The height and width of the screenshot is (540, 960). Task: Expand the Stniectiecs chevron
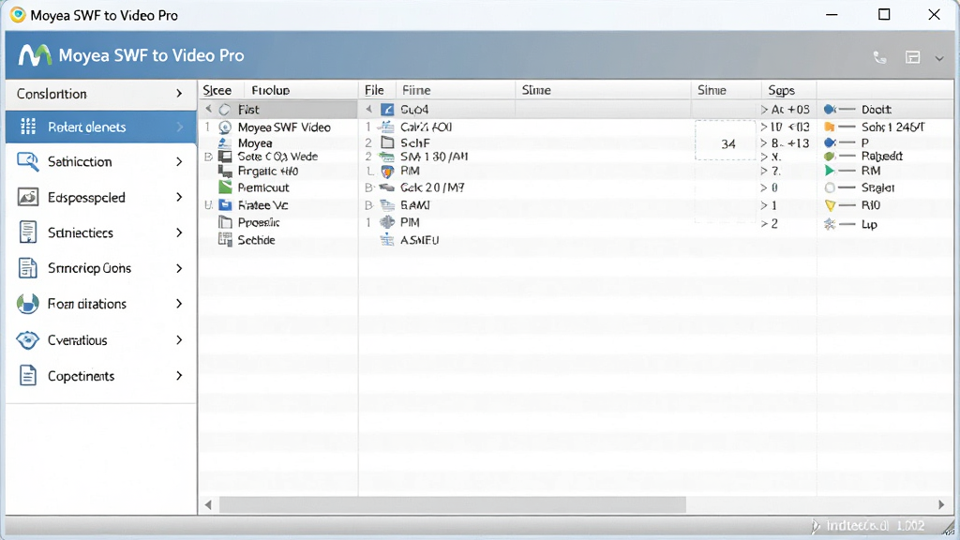tap(179, 232)
